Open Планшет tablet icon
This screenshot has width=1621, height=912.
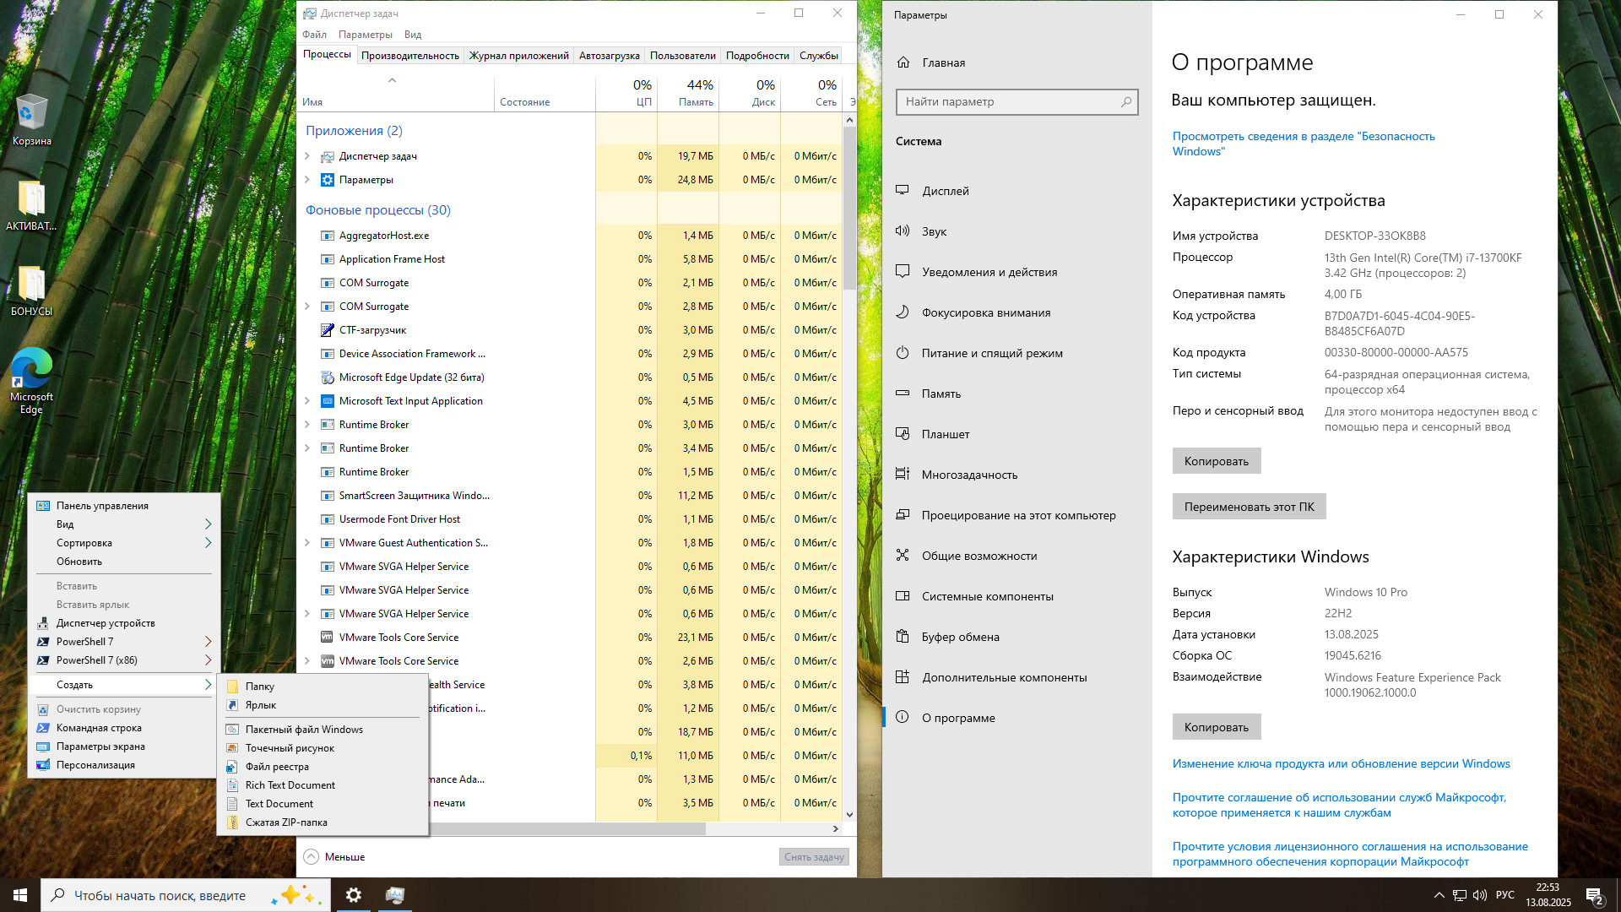[903, 434]
